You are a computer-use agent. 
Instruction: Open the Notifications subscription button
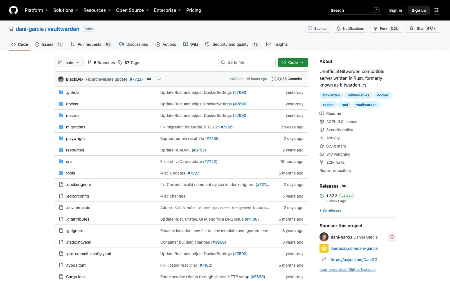click(x=350, y=29)
